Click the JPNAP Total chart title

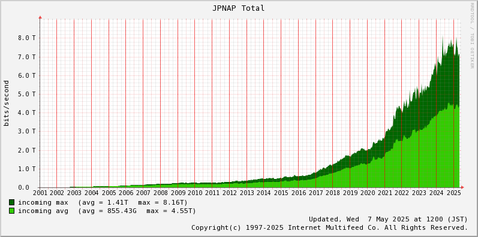pyautogui.click(x=238, y=8)
